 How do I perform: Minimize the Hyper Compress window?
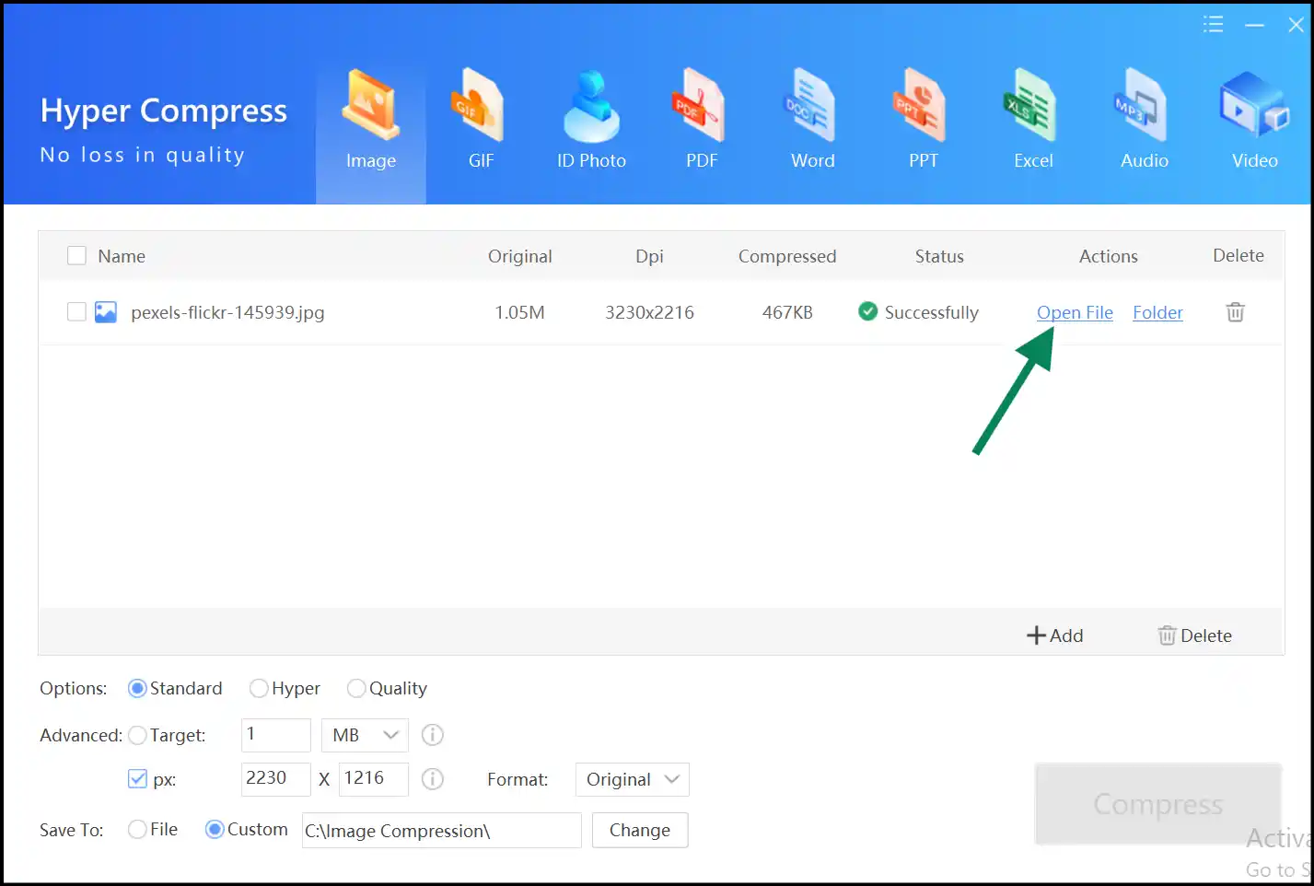pyautogui.click(x=1254, y=26)
